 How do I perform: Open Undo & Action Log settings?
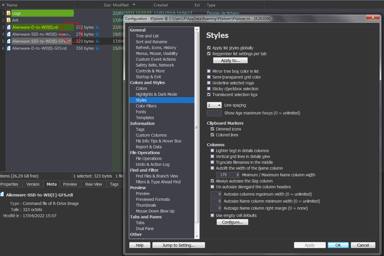tap(153, 164)
